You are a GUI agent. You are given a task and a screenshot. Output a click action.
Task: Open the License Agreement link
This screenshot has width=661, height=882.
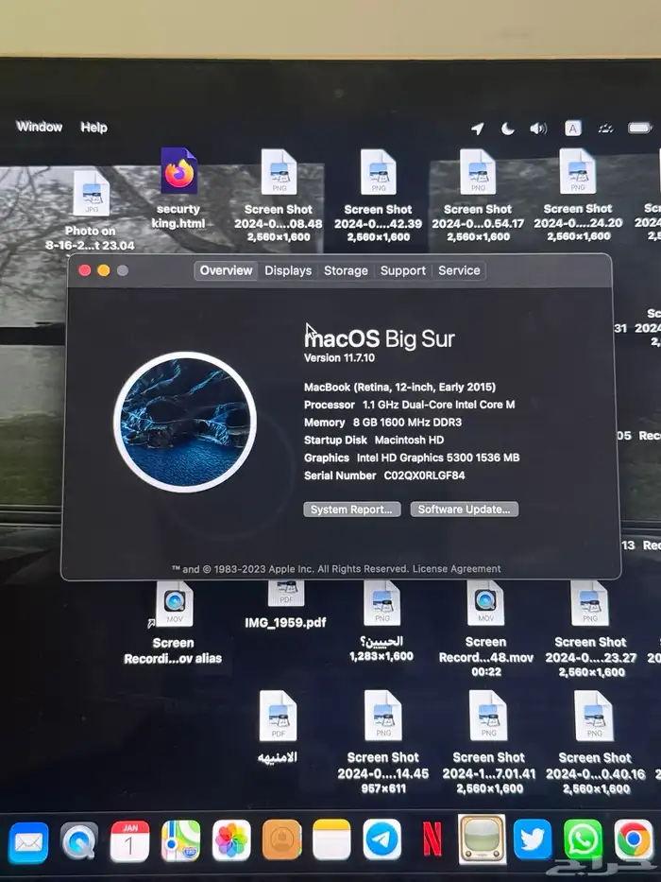tap(456, 569)
